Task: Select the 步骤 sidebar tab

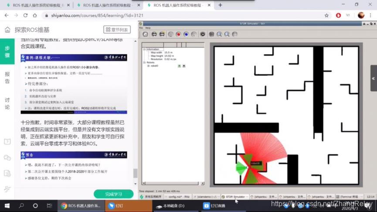Action: (7, 51)
